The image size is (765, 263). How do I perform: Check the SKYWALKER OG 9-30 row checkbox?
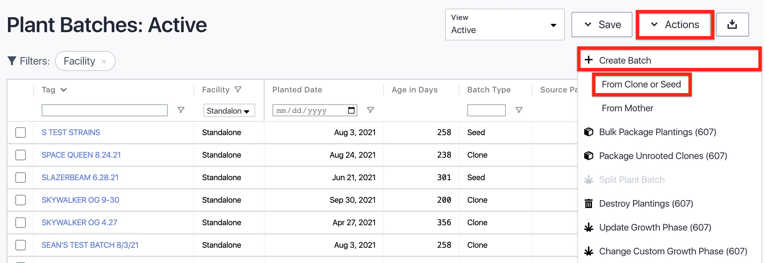click(21, 200)
